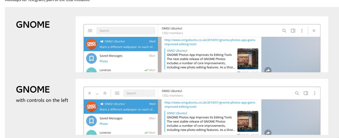The image size is (339, 138).
Task: Open Saved Messages chat in top mockup
Action: coord(121,58)
